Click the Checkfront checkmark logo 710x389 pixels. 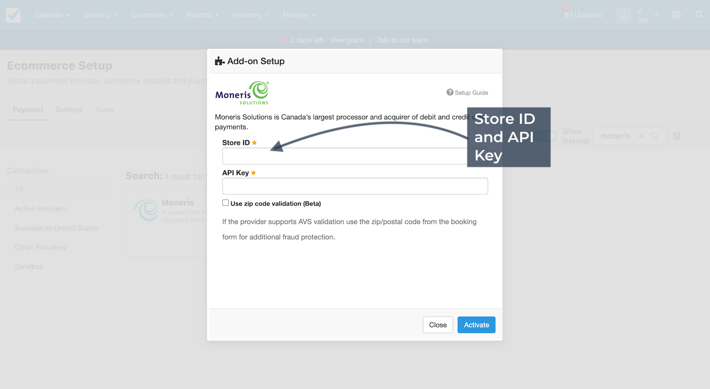13,15
